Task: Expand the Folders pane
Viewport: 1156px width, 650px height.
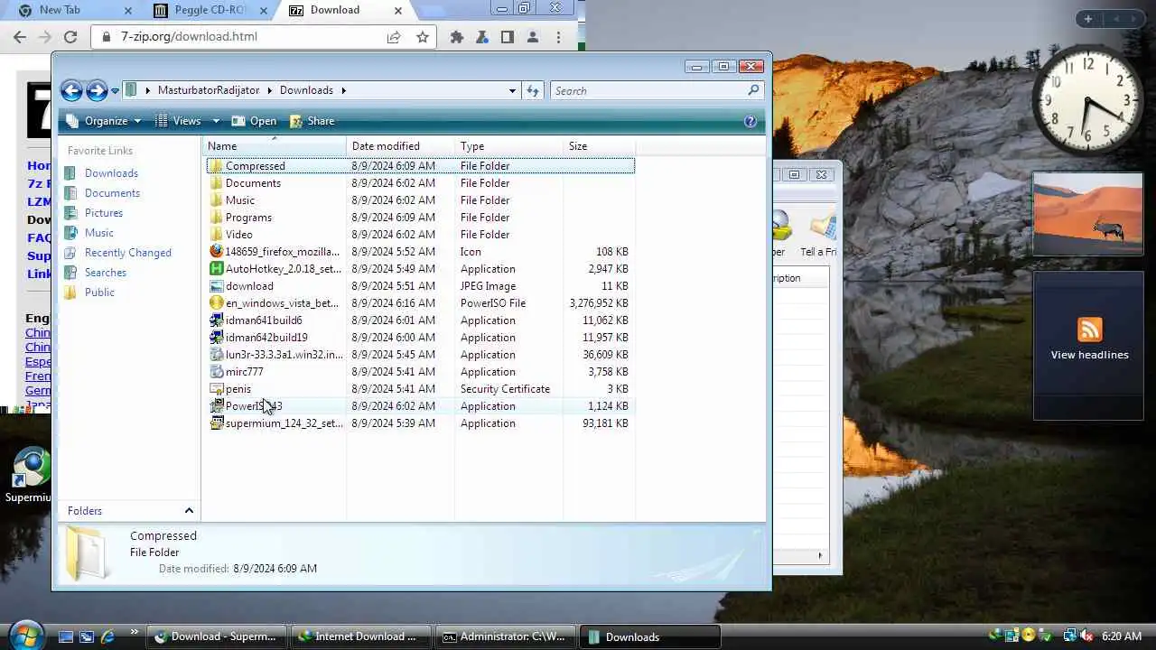Action: click(x=189, y=511)
